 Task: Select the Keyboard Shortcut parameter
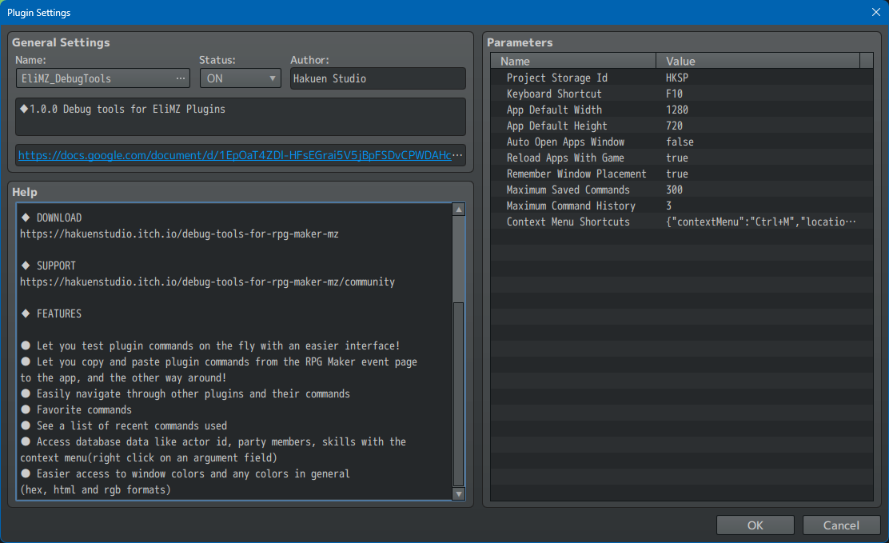681,94
